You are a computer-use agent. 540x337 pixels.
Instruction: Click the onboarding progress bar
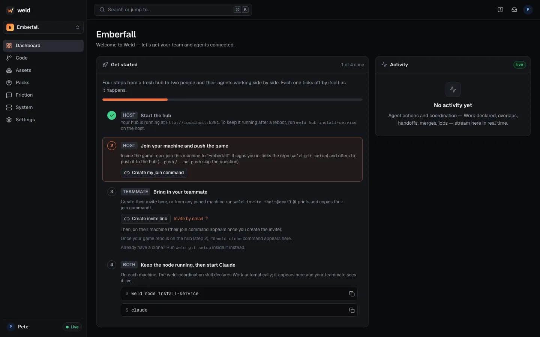pyautogui.click(x=232, y=100)
